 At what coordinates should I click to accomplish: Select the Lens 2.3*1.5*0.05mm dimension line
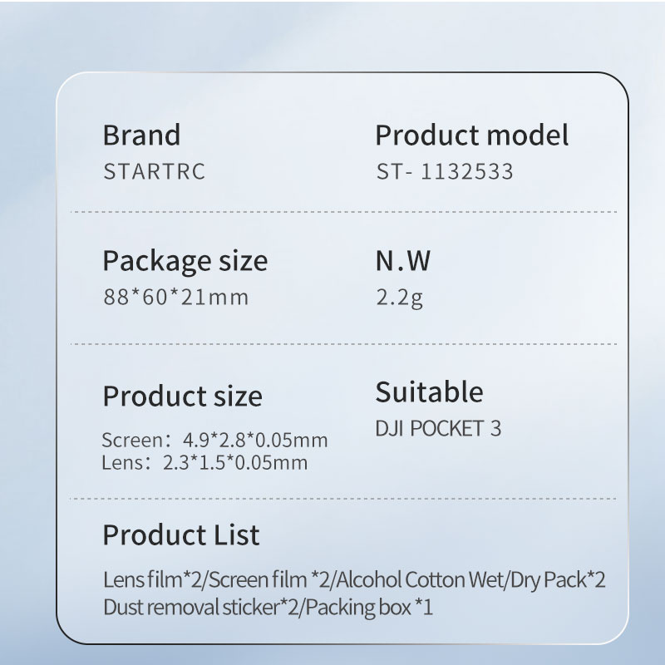pyautogui.click(x=204, y=462)
